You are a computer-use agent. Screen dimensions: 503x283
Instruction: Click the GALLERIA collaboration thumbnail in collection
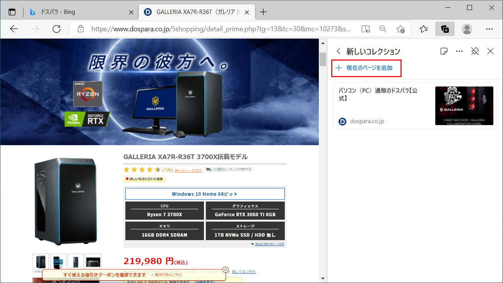coord(464,106)
